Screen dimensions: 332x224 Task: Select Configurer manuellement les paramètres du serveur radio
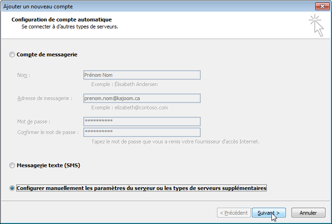point(12,188)
